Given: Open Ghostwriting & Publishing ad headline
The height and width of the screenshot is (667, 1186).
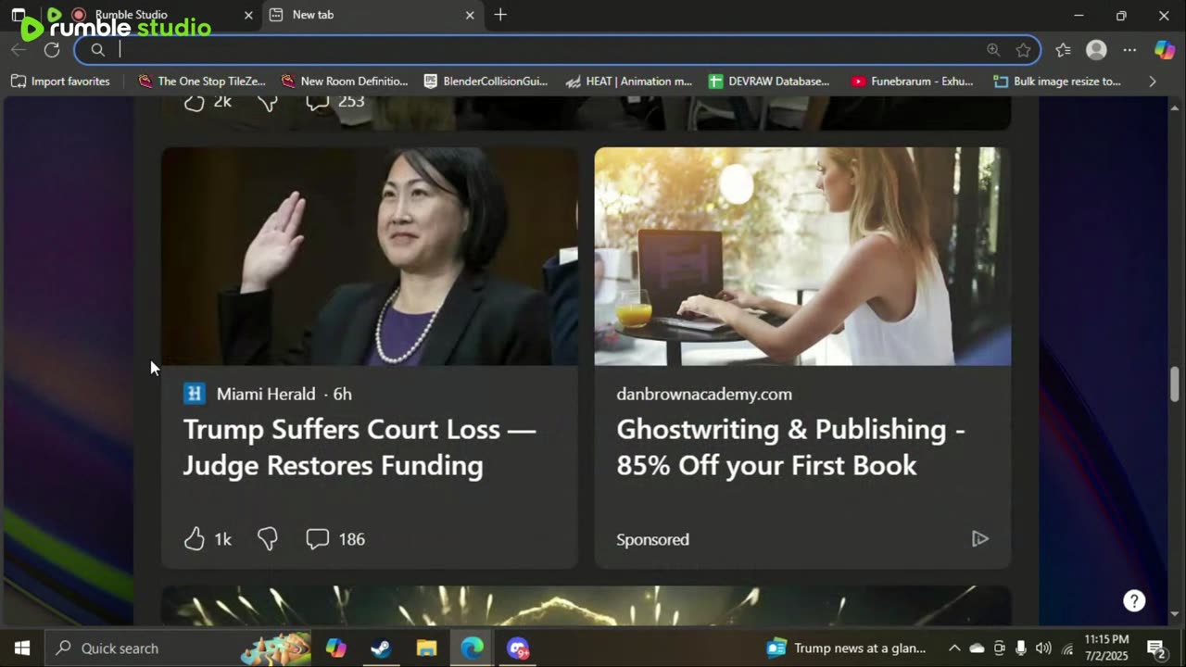Looking at the screenshot, I should coord(790,447).
